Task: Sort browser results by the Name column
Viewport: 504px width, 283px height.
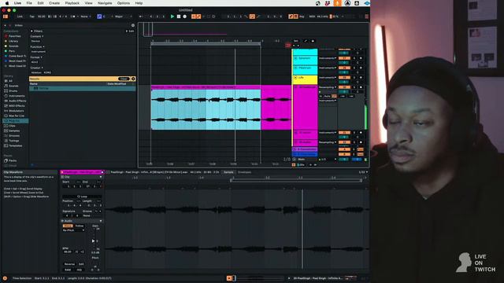Action: (34, 84)
